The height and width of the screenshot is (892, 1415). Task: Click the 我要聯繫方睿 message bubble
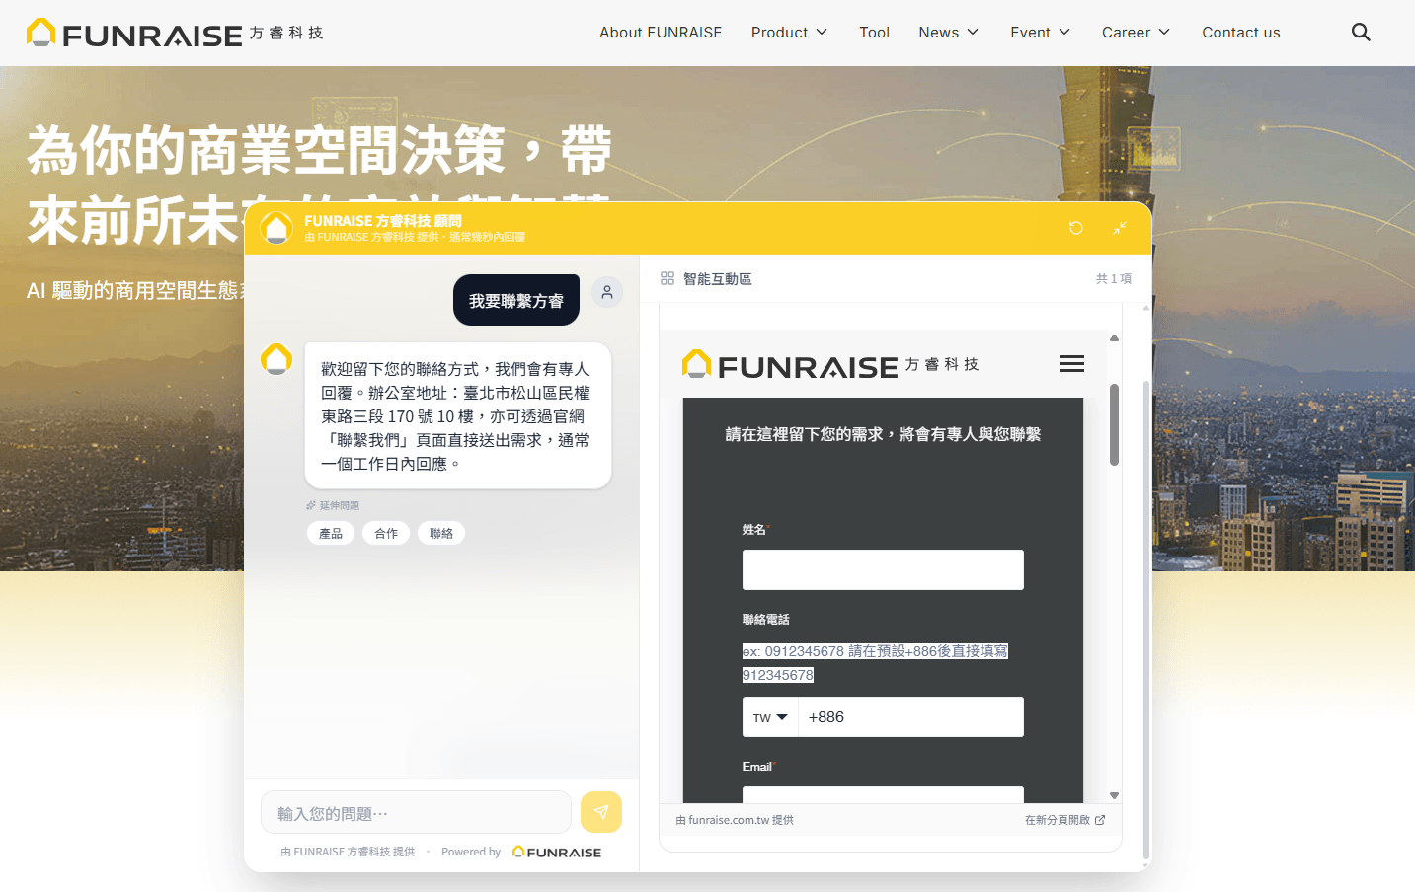(x=516, y=300)
